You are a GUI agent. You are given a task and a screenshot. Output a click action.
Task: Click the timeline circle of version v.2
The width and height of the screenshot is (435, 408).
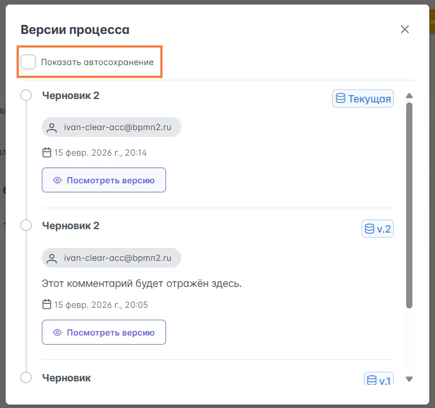[26, 225]
